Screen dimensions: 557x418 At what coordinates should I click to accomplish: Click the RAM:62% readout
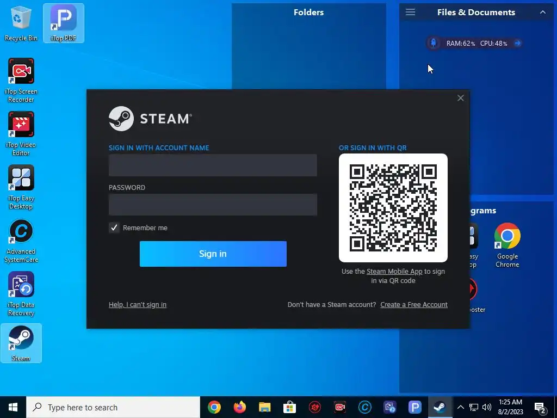point(460,44)
